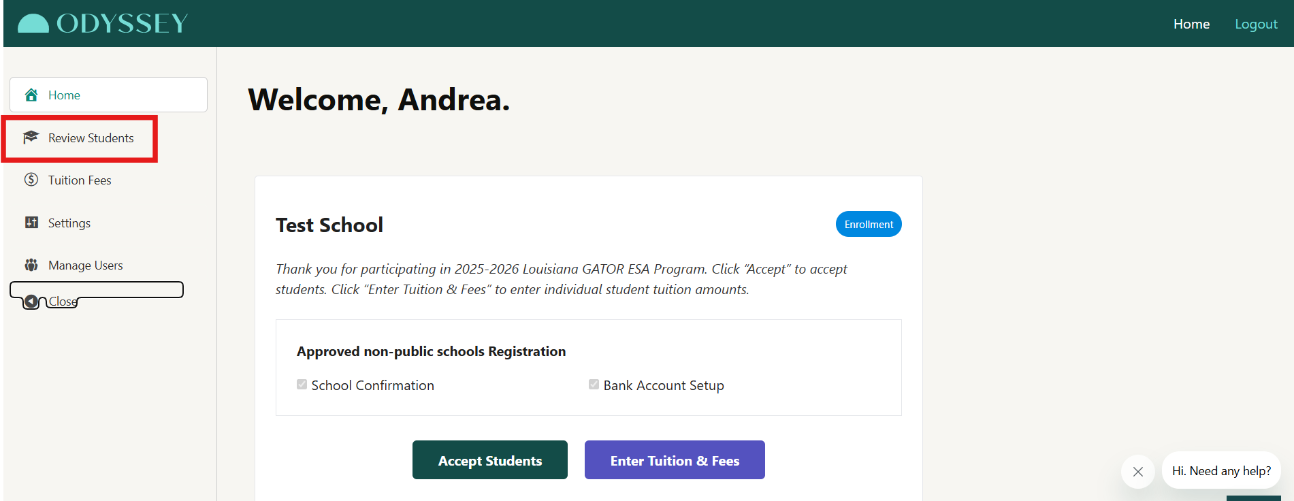
Task: Click the Settings sliders icon
Action: 31,223
